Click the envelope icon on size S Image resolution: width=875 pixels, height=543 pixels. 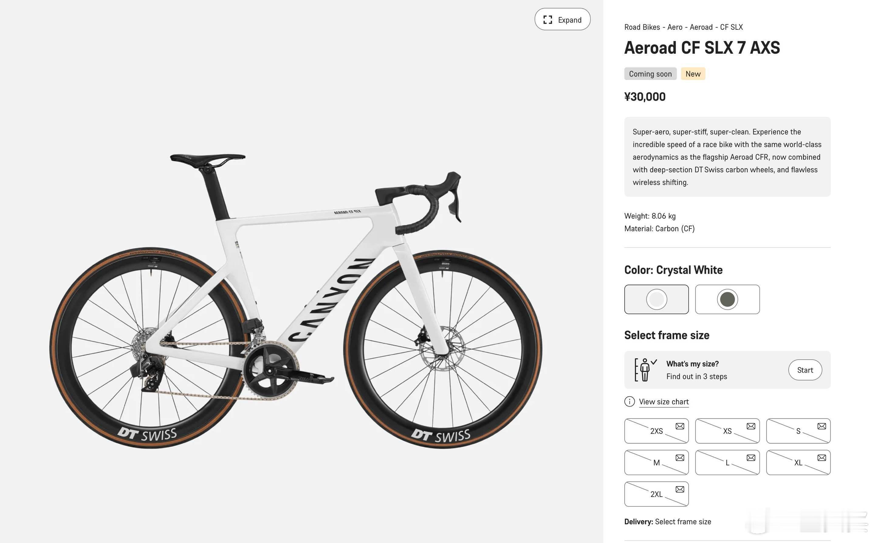point(822,426)
